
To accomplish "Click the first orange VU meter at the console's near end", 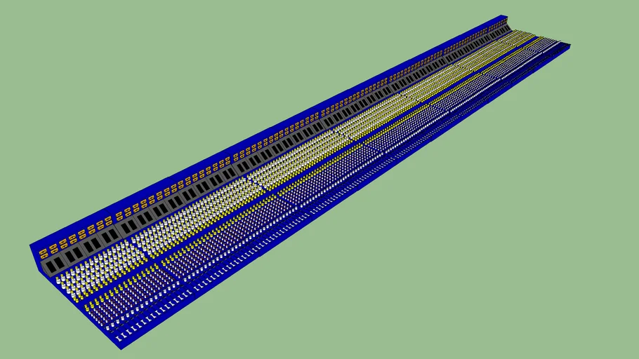I will tap(44, 252).
